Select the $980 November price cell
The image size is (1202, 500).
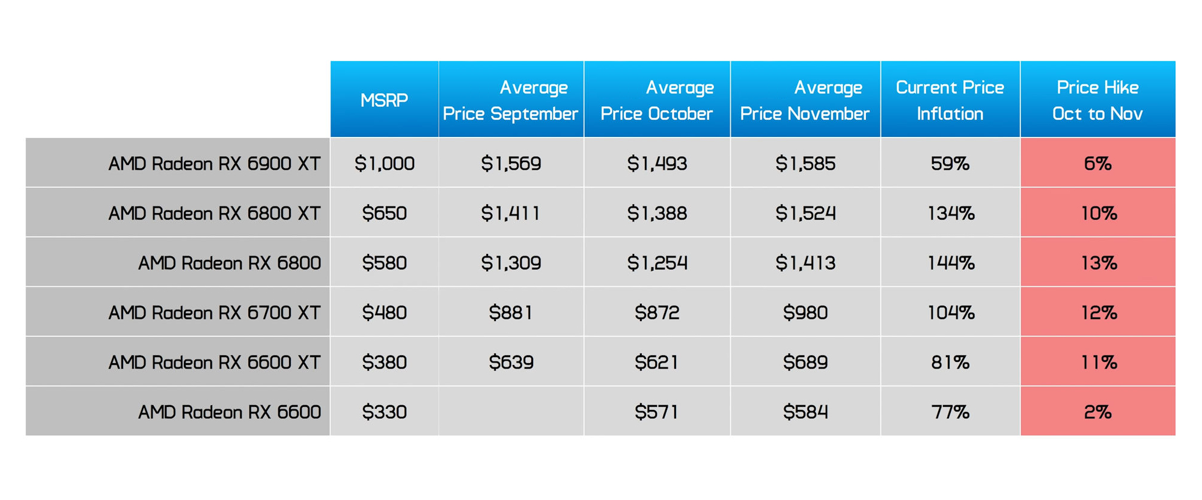tap(805, 313)
